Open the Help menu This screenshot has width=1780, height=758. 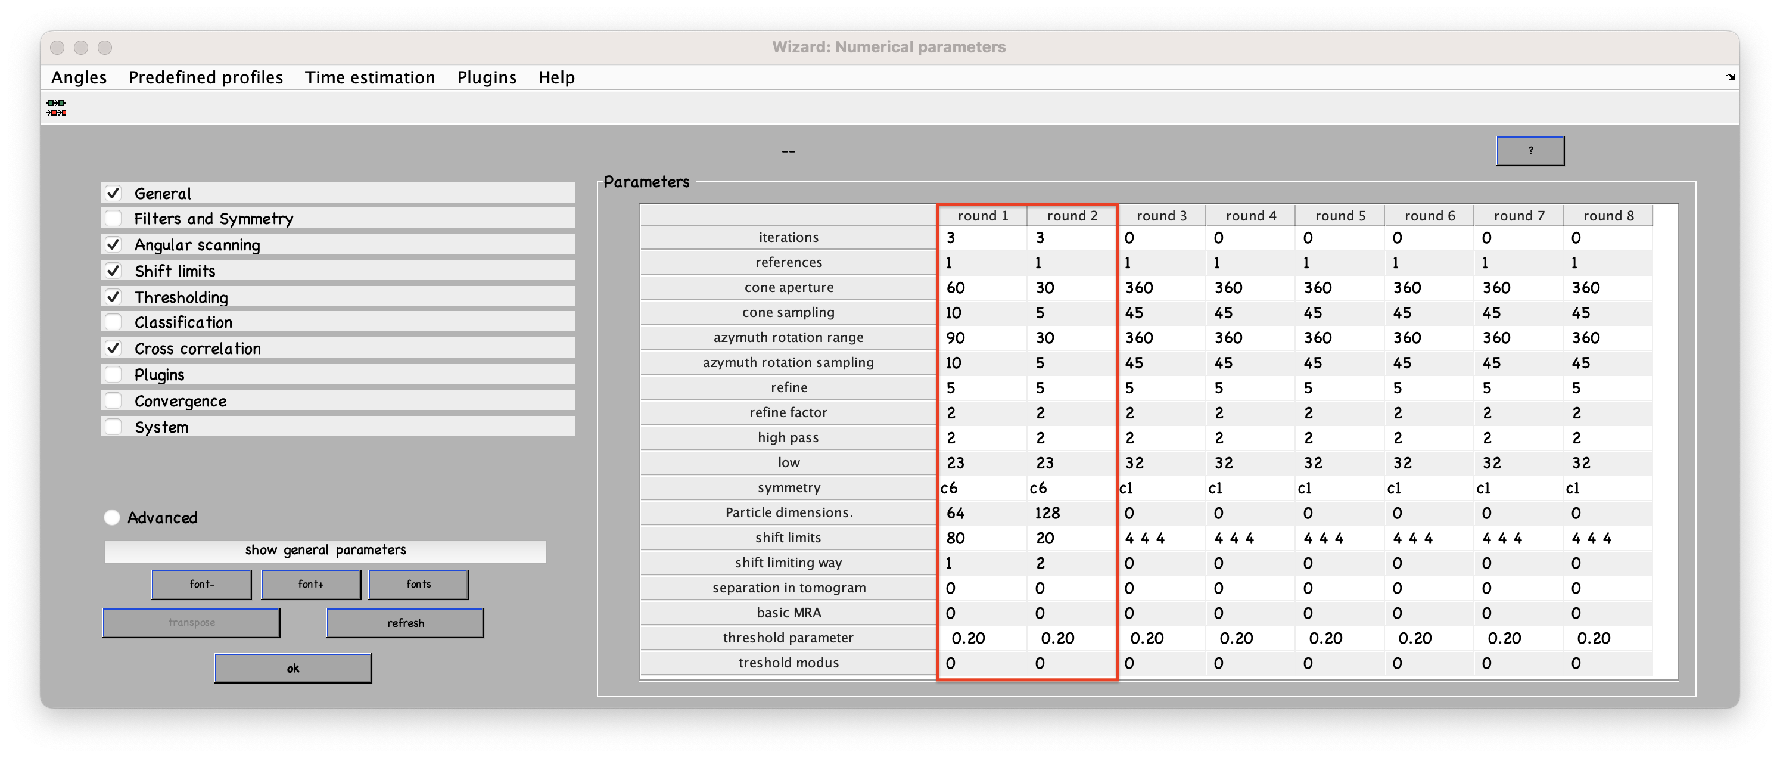click(557, 77)
